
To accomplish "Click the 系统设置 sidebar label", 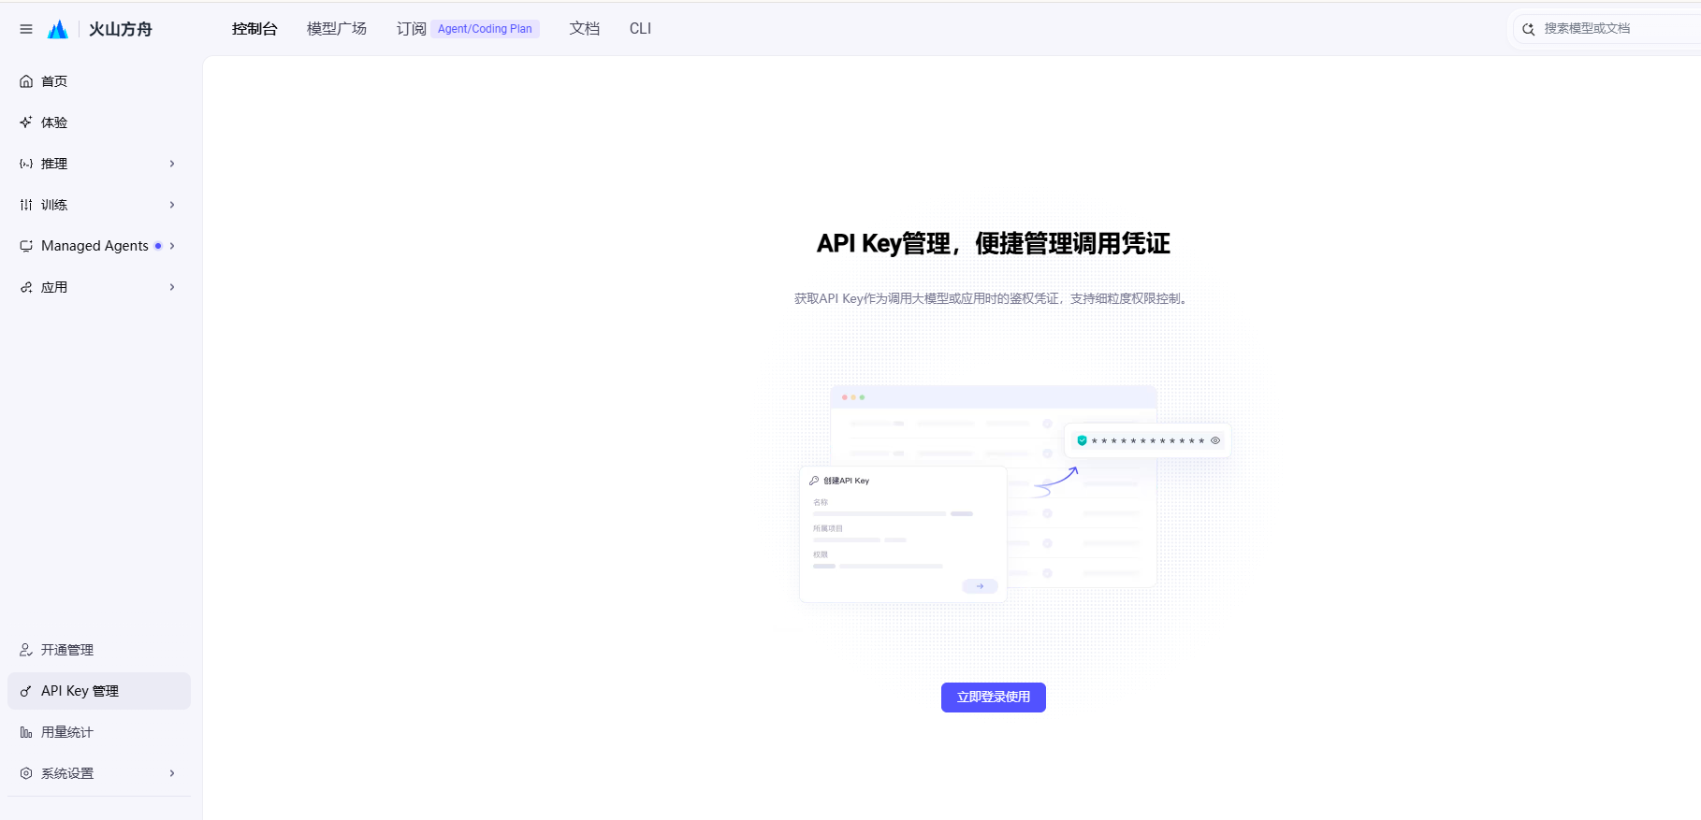I will click(x=67, y=773).
